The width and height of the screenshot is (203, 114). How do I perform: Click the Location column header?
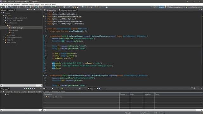(149, 94)
